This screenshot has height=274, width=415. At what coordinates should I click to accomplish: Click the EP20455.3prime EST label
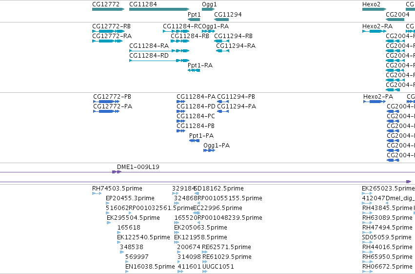[130, 198]
